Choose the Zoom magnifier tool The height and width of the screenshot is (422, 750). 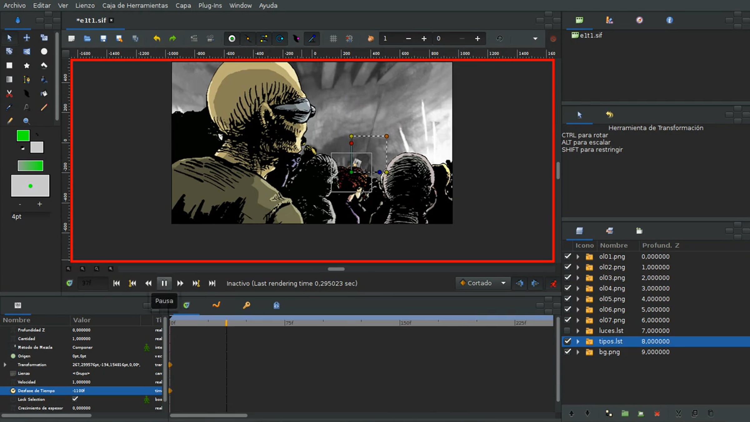click(x=27, y=121)
